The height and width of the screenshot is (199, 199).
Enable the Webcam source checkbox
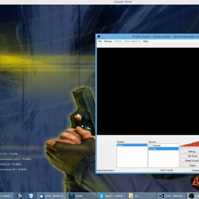point(150,146)
